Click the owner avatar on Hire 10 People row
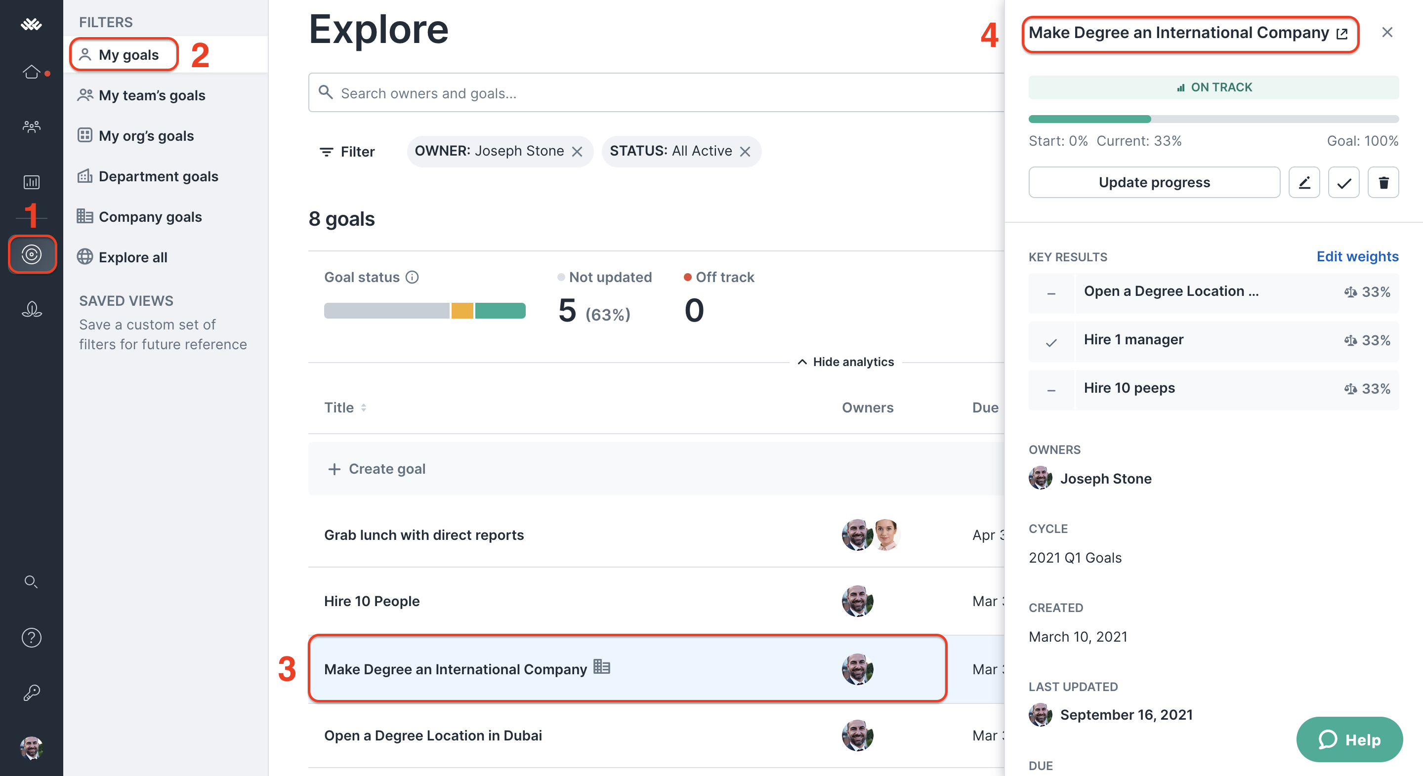 857,601
